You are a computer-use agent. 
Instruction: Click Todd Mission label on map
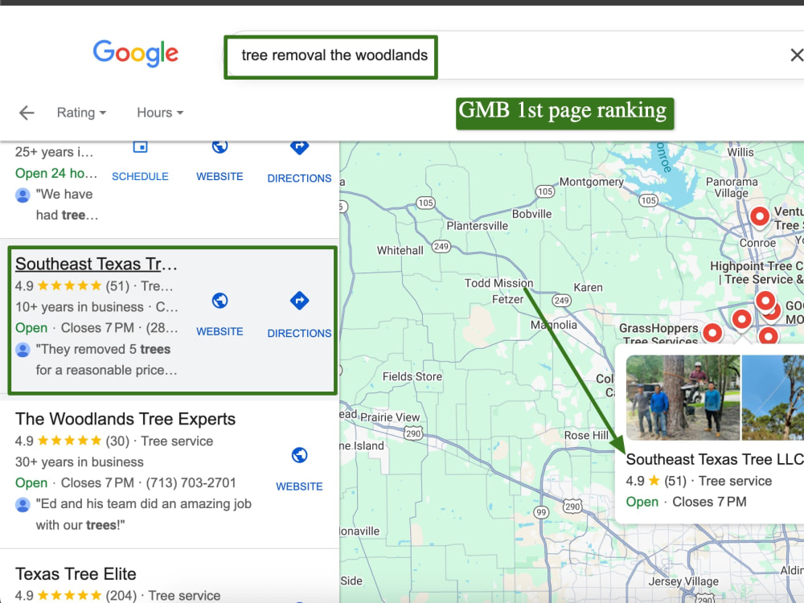498,283
